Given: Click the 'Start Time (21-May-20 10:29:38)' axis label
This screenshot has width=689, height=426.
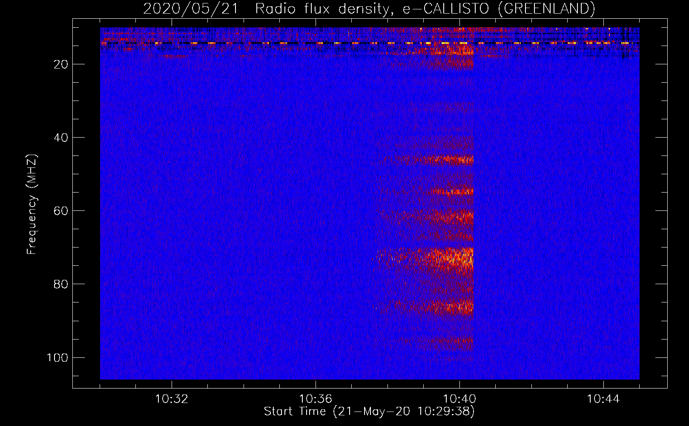Looking at the screenshot, I should pyautogui.click(x=369, y=412).
